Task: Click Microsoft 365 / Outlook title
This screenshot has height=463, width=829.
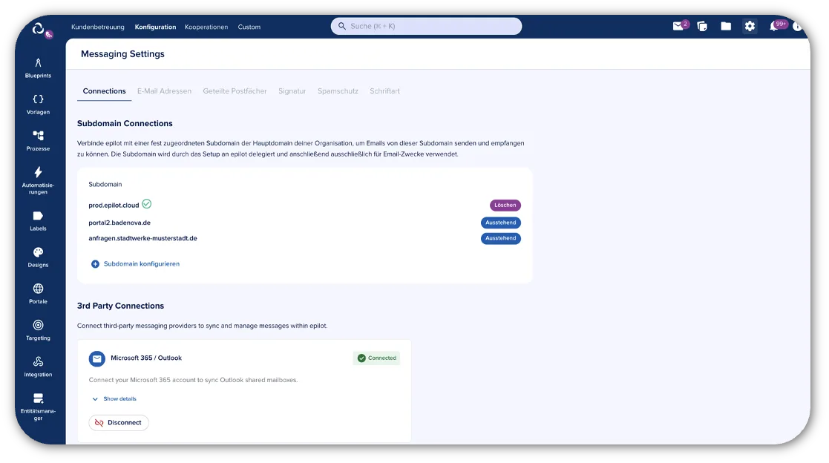Action: 146,358
